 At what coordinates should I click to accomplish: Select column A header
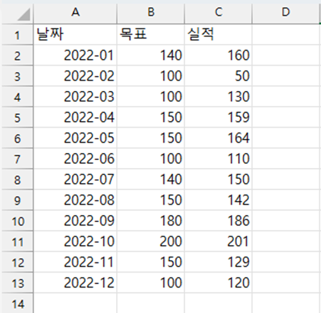pos(75,13)
